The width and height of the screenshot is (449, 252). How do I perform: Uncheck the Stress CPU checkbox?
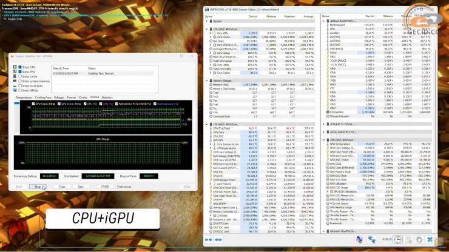pyautogui.click(x=20, y=67)
